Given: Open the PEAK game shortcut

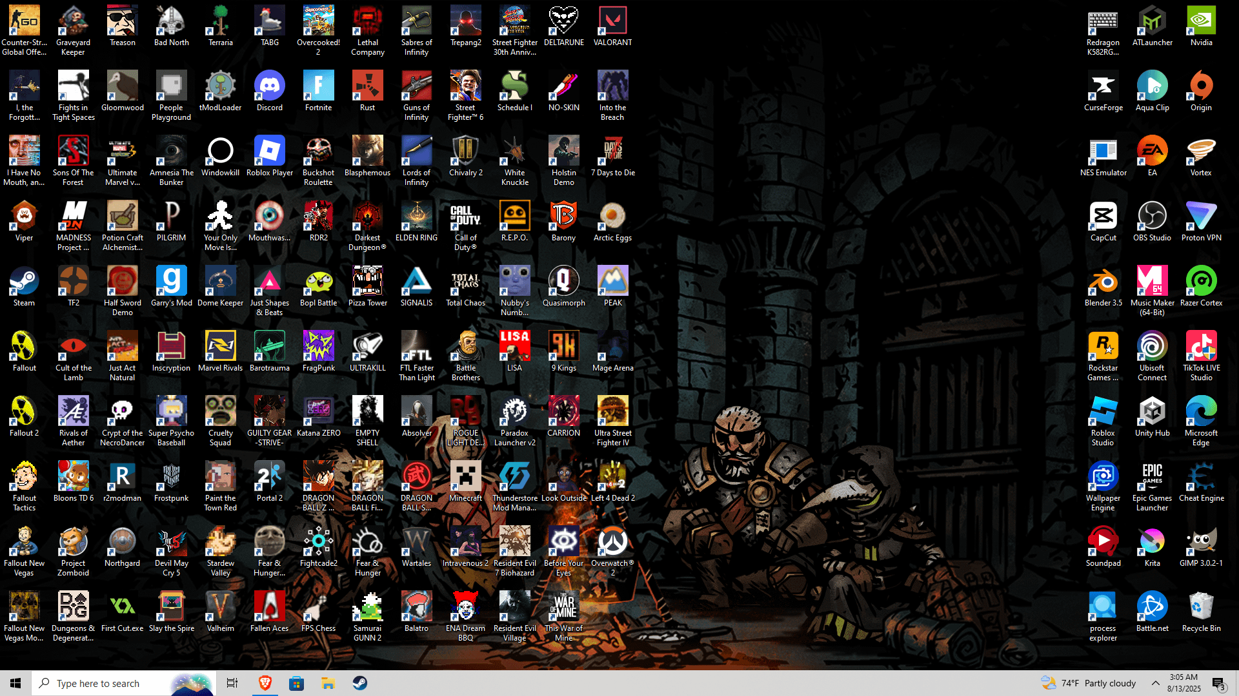Looking at the screenshot, I should [613, 287].
